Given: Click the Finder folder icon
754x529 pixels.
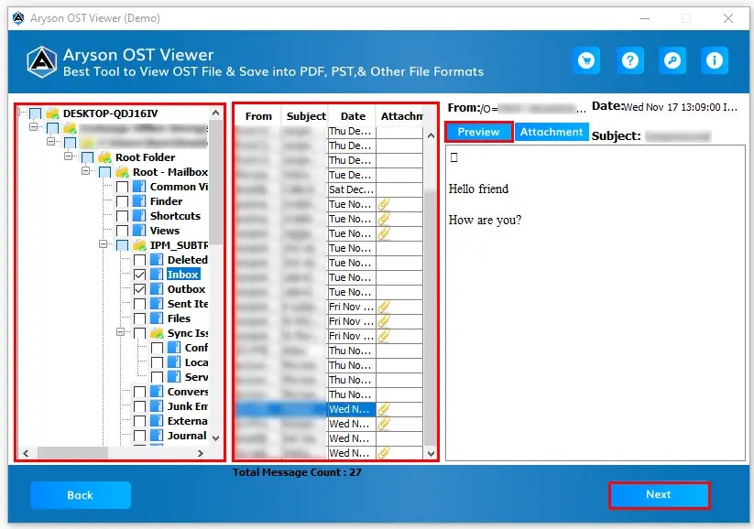Looking at the screenshot, I should click(x=139, y=200).
